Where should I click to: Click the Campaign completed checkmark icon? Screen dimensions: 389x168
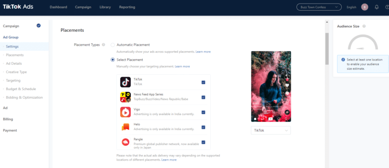38,25
